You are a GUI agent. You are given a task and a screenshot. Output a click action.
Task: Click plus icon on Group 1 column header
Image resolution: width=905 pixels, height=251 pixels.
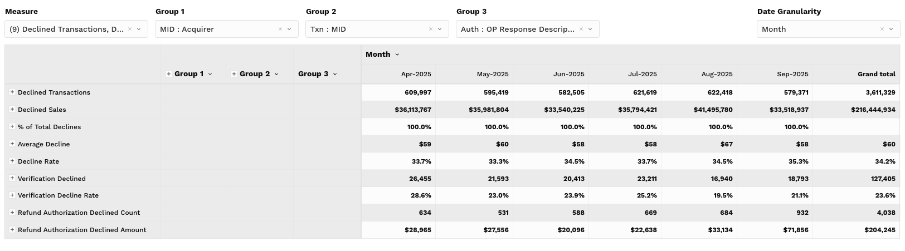click(169, 74)
